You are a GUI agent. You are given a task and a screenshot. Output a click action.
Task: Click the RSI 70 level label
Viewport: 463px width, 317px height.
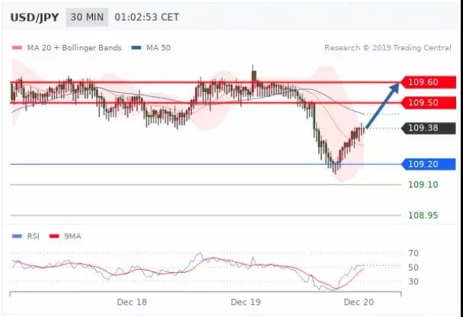(x=414, y=253)
